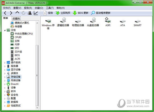Expand the DirectX node
Screen dimensions: 154x112
(x=5, y=84)
